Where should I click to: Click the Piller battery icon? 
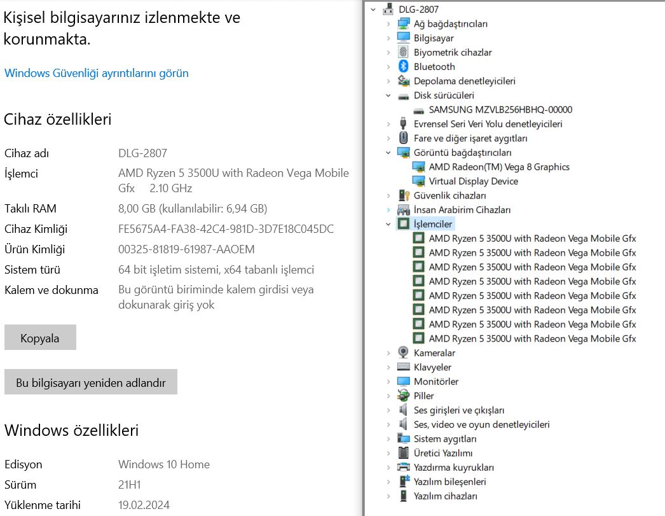point(403,396)
